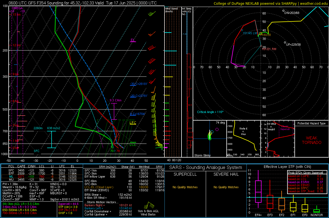Click the cyan '638 m2s2' label
Image resolution: width=329 pixels, height=218 pixels.
(54, 128)
